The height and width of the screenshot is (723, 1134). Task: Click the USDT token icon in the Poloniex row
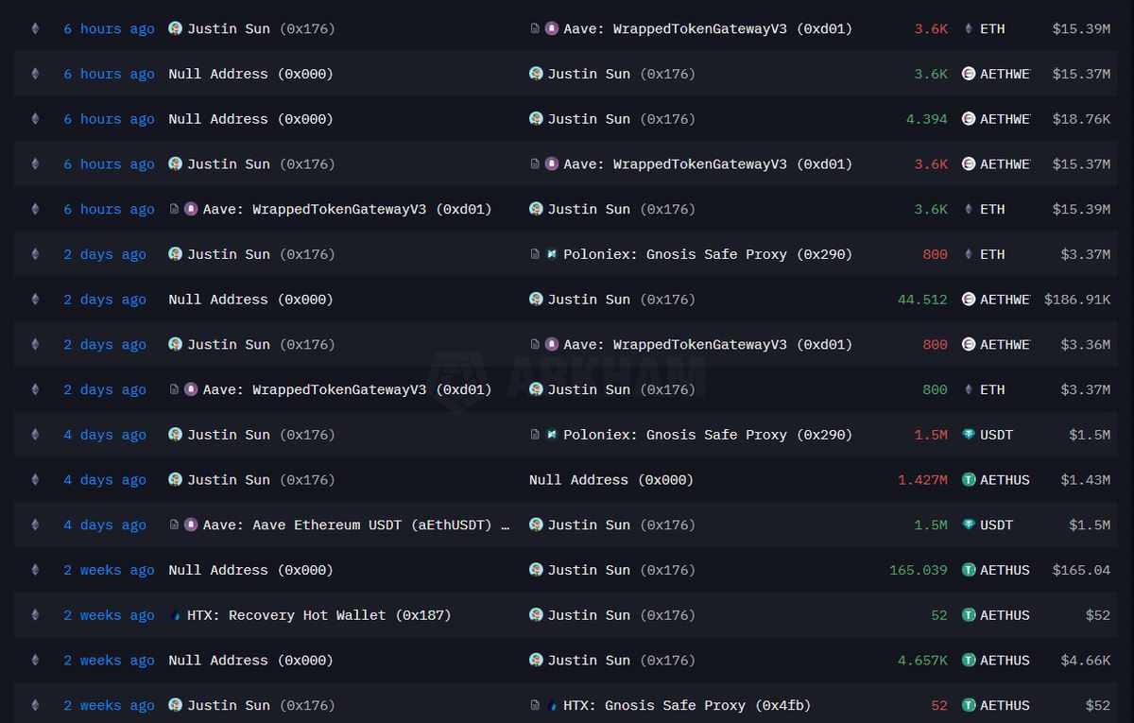(x=969, y=435)
